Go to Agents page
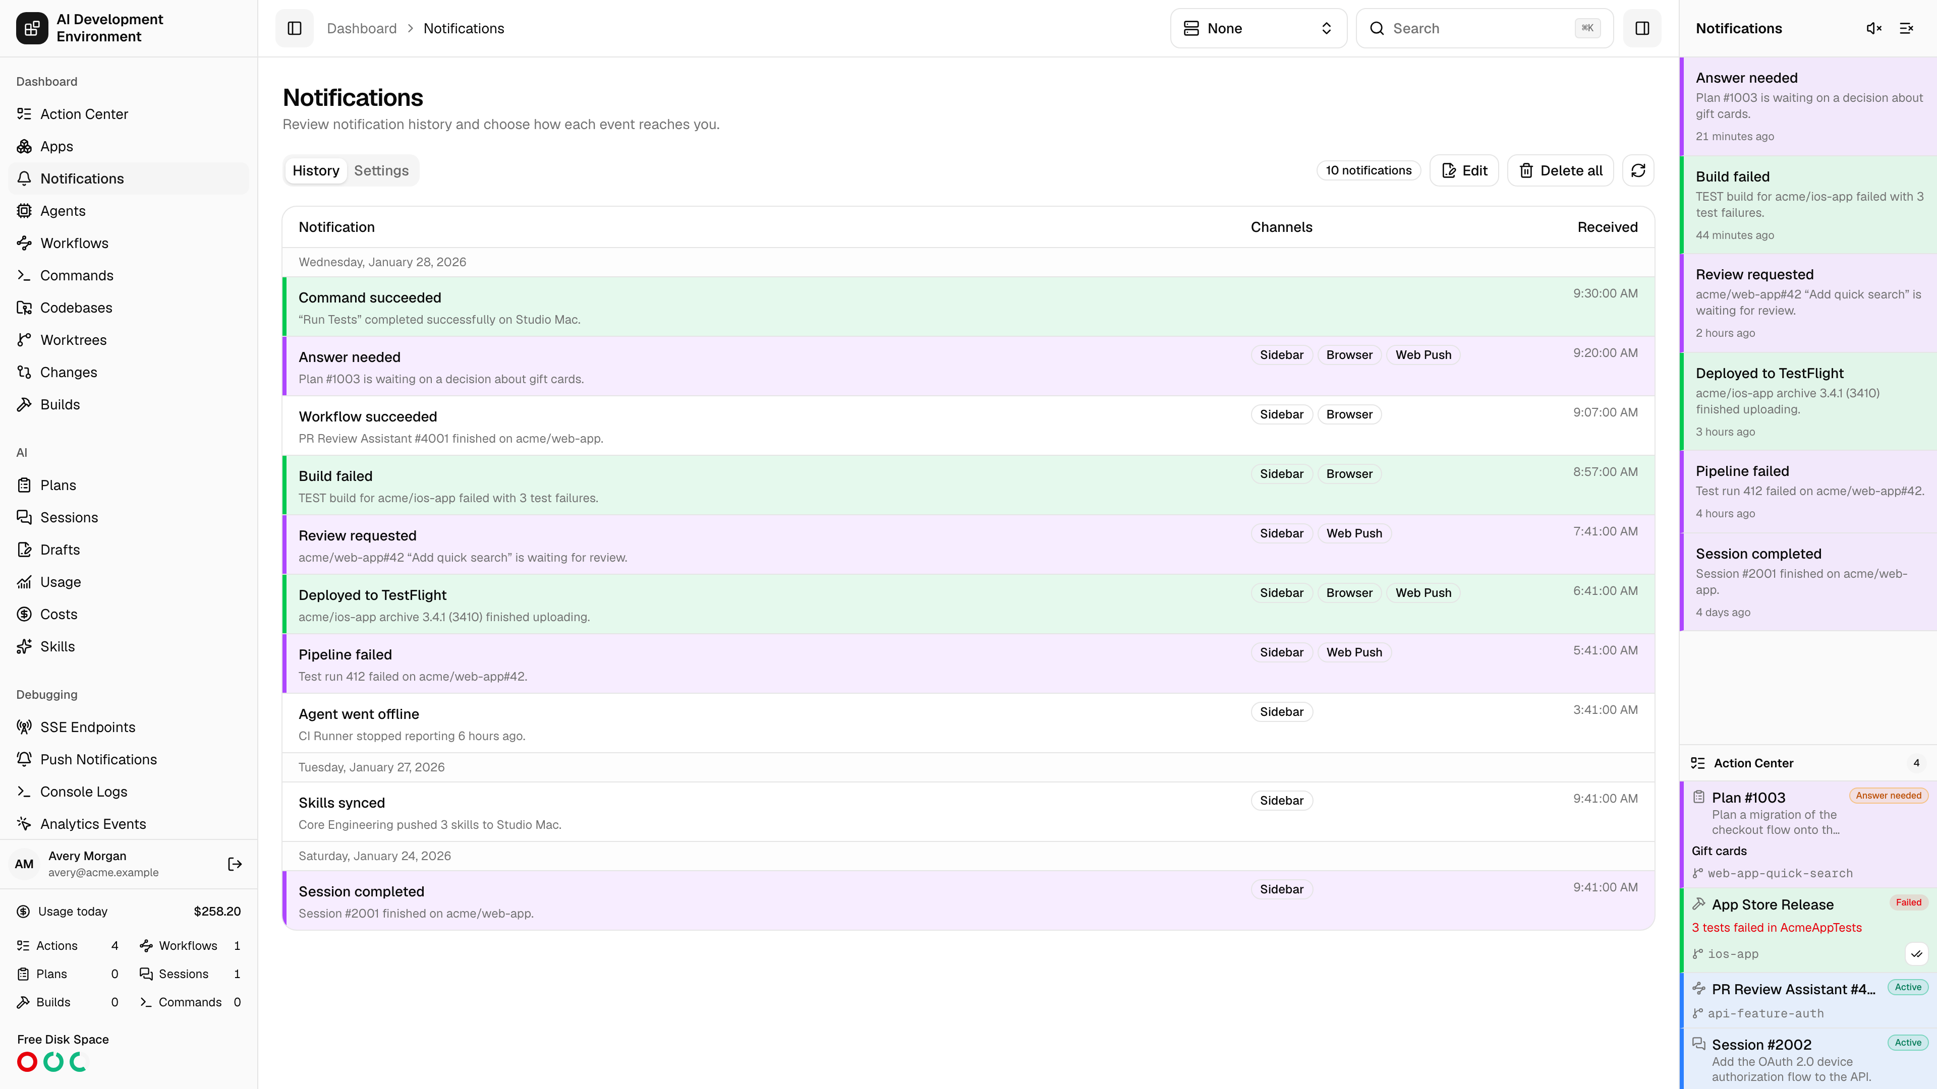Image resolution: width=1937 pixels, height=1089 pixels. click(129, 211)
